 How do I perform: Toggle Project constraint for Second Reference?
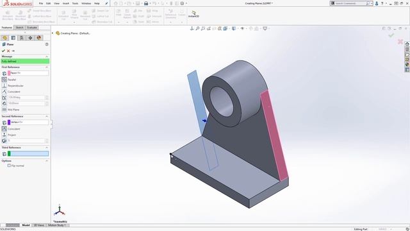click(4, 135)
